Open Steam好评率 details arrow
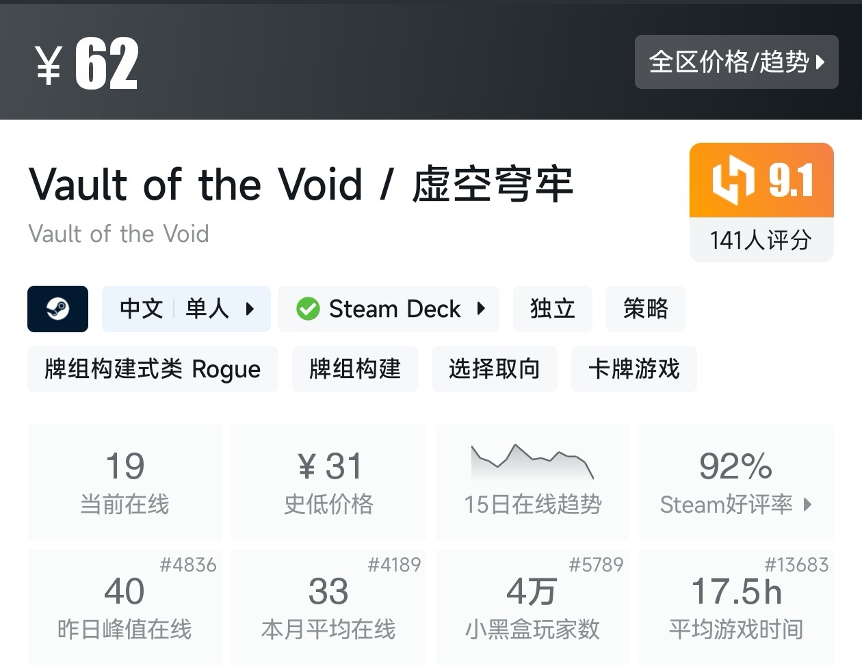This screenshot has height=672, width=862. pos(808,505)
